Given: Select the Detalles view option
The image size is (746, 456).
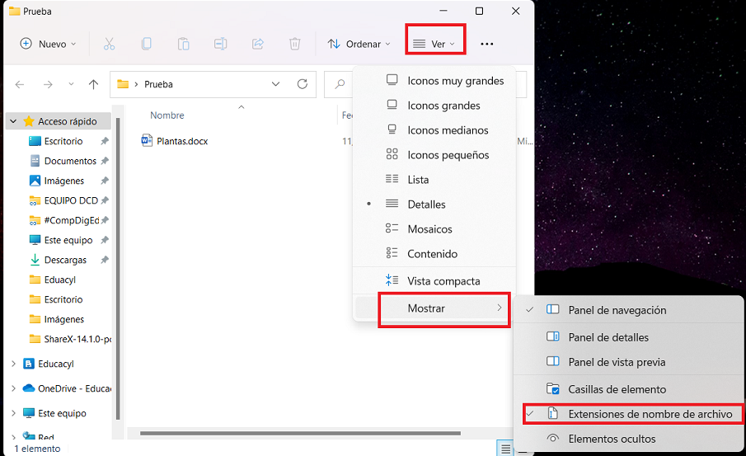Looking at the screenshot, I should click(x=434, y=204).
